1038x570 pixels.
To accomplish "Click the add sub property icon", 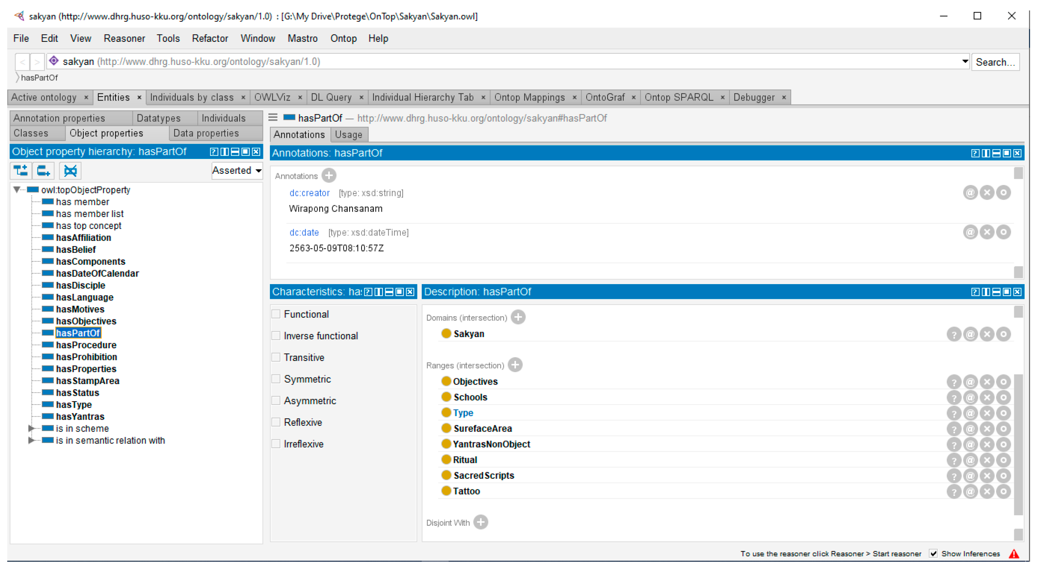I will pyautogui.click(x=21, y=171).
